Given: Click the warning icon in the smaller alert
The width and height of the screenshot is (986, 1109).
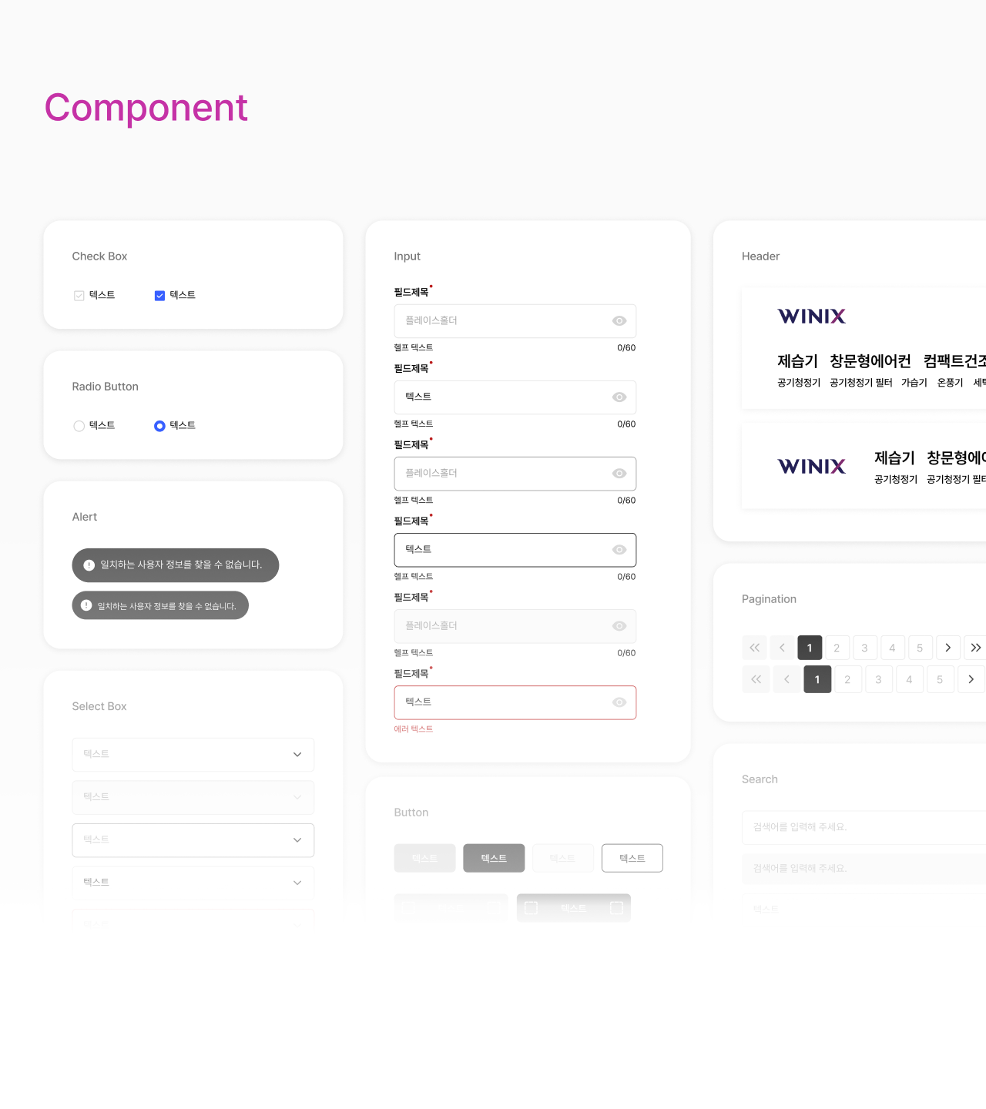Looking at the screenshot, I should coord(86,606).
